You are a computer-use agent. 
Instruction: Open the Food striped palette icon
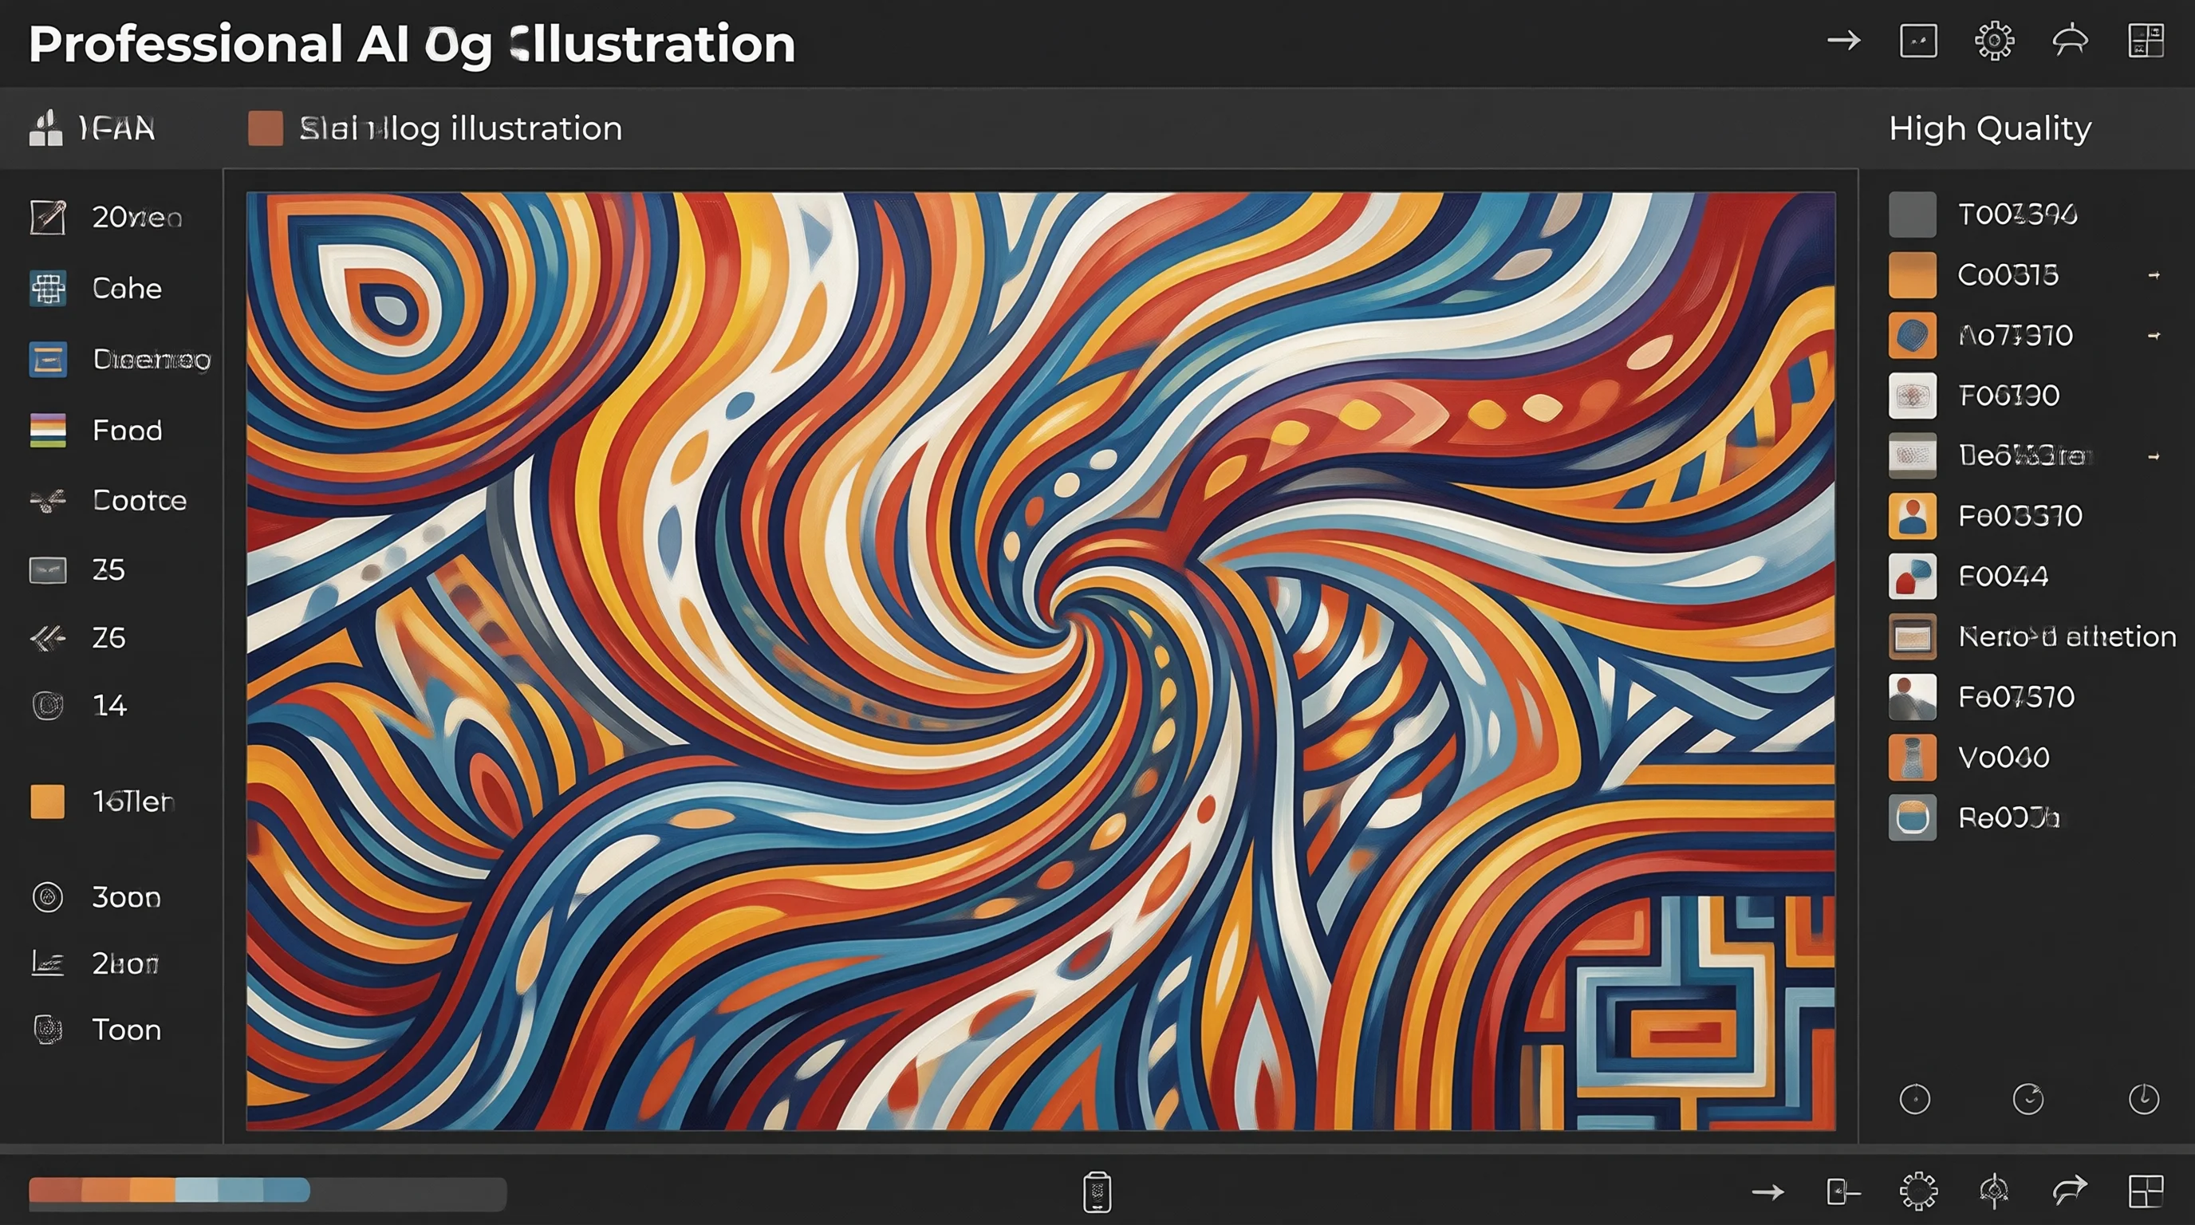click(x=48, y=430)
